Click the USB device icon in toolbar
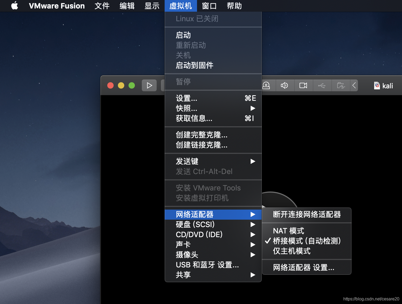The image size is (402, 304). [322, 85]
